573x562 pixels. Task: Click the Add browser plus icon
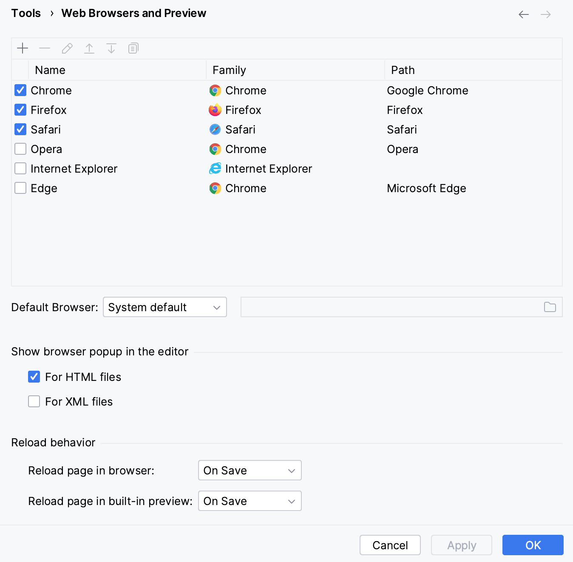[22, 48]
